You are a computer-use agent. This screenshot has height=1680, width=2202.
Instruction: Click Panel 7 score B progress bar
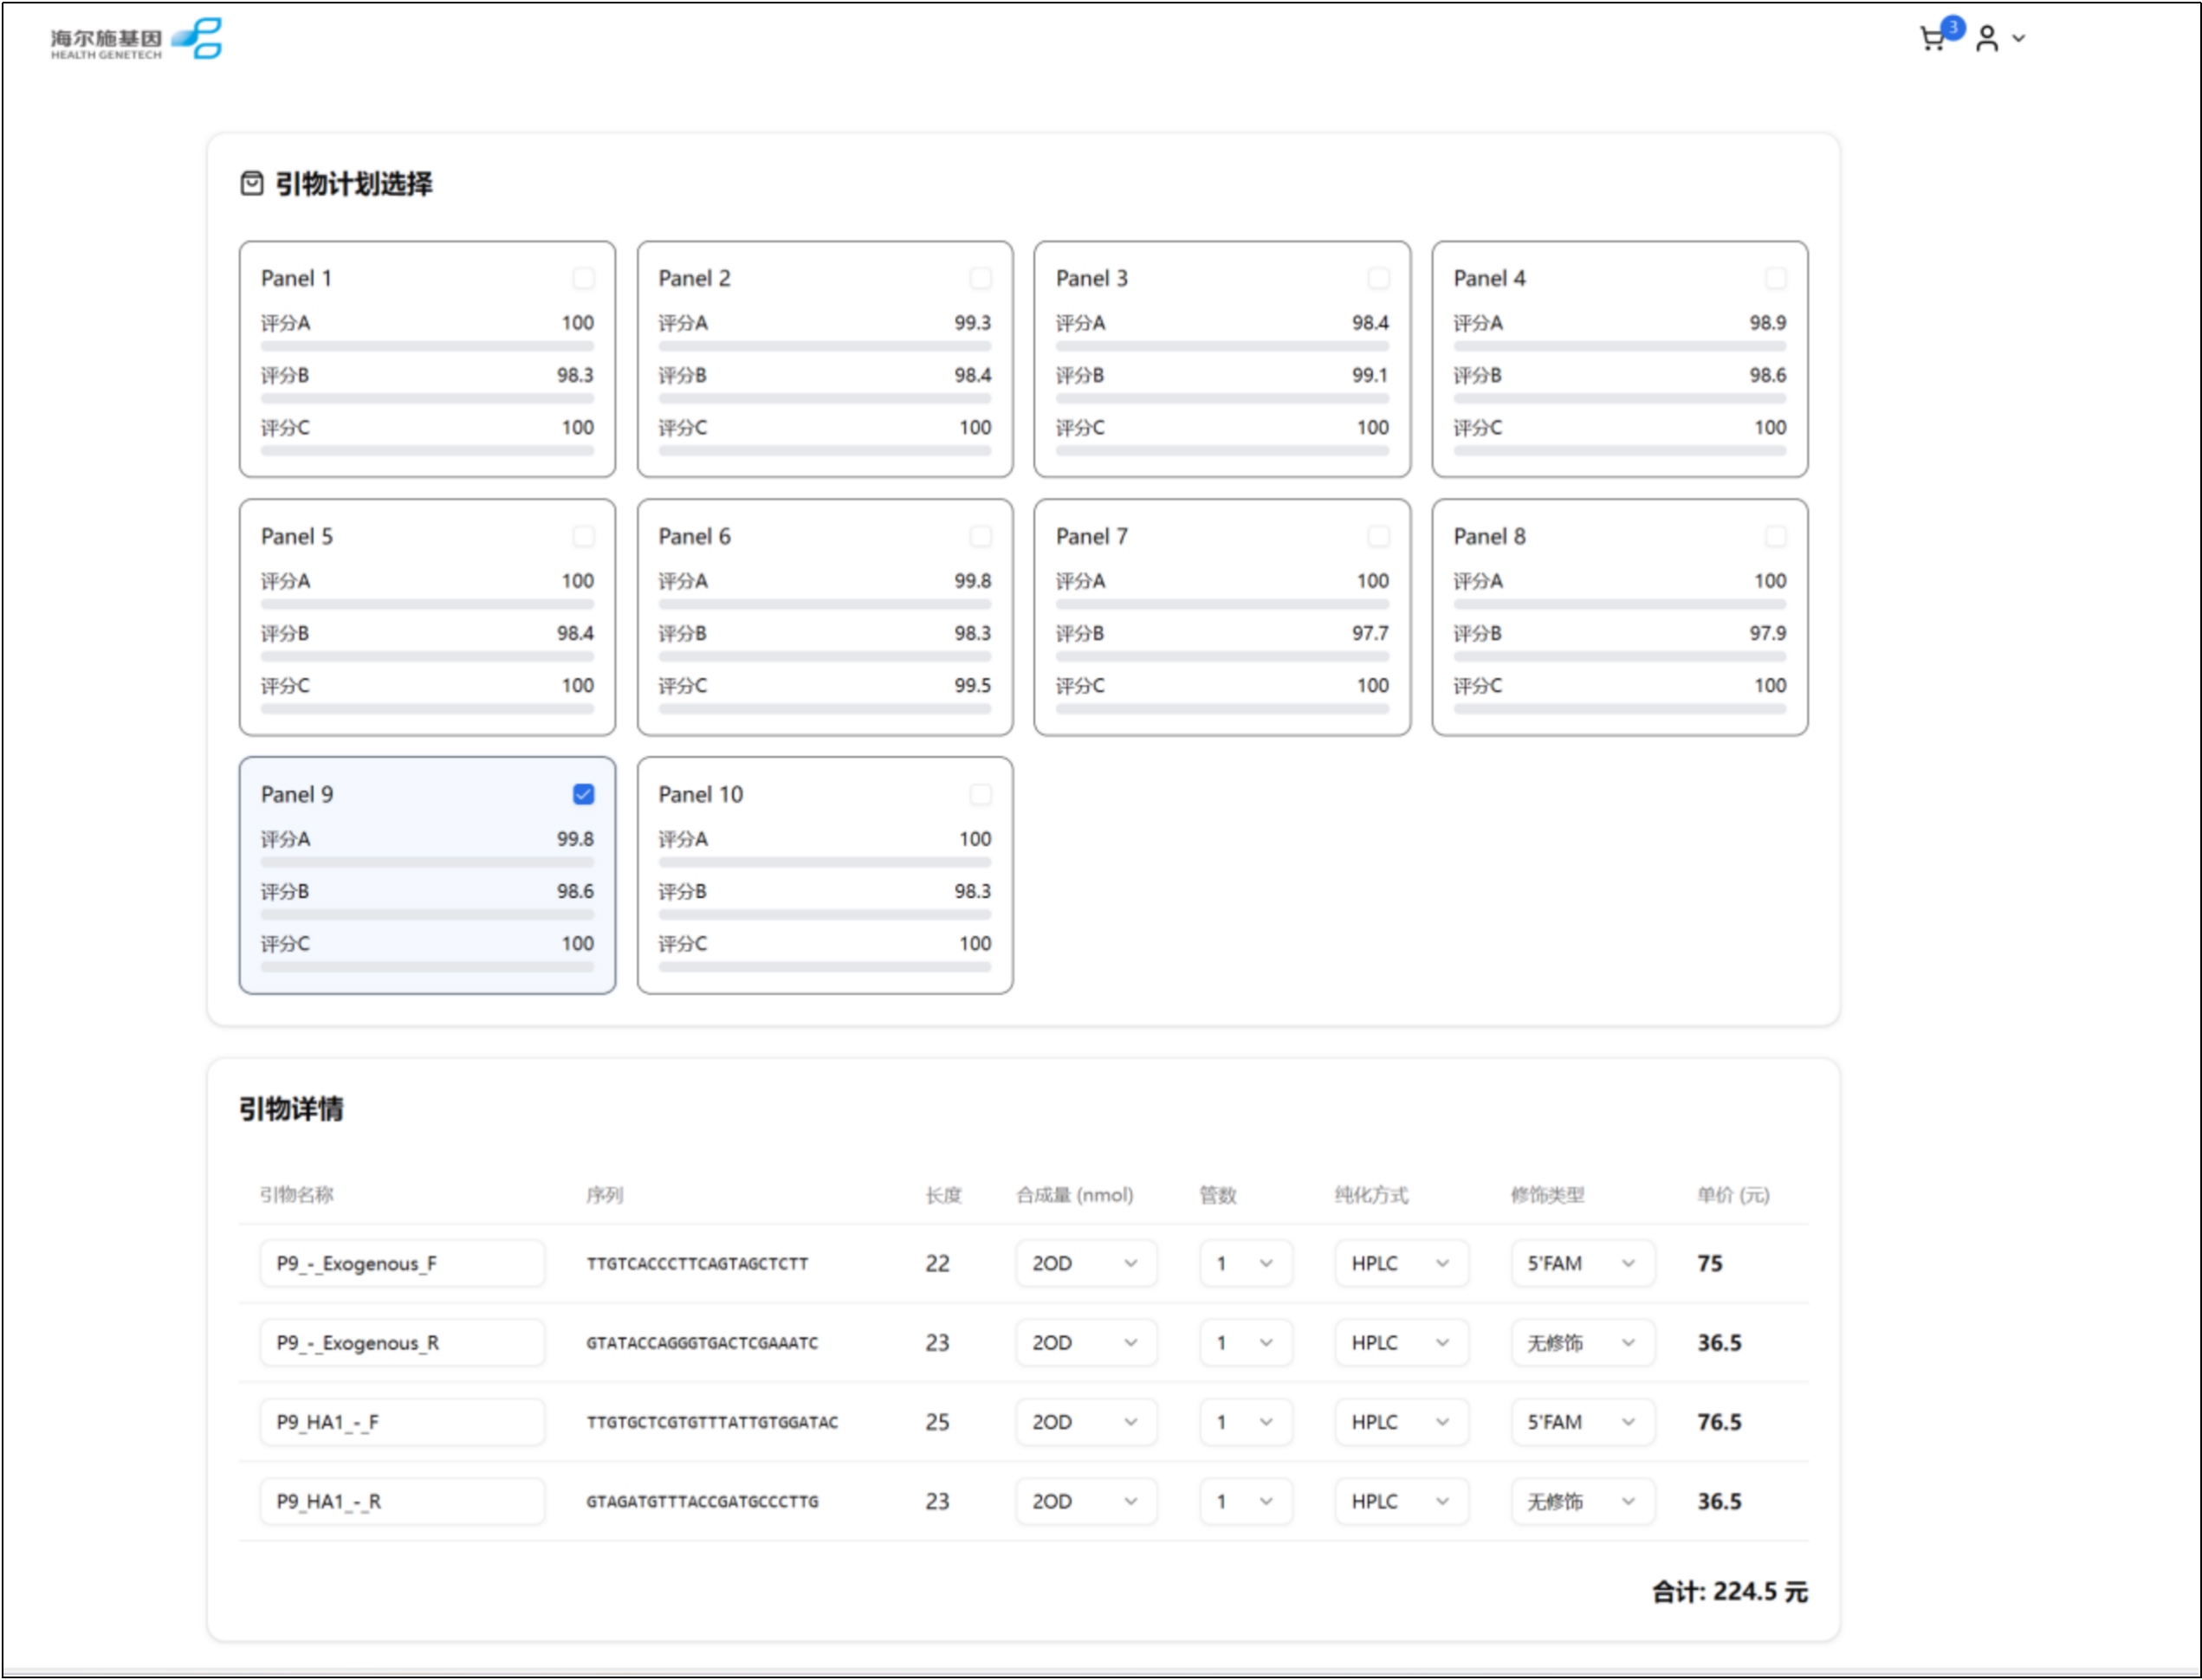tap(1221, 656)
